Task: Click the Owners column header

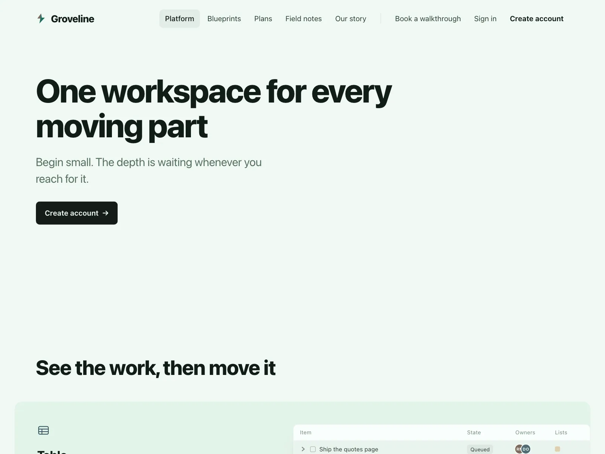Action: [525, 432]
